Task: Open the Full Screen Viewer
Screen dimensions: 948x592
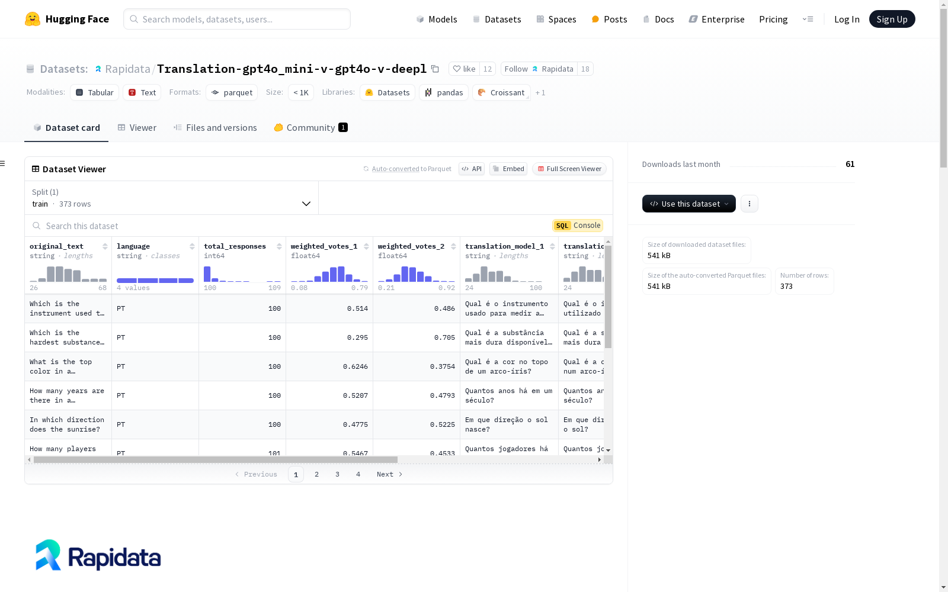Action: [x=569, y=169]
